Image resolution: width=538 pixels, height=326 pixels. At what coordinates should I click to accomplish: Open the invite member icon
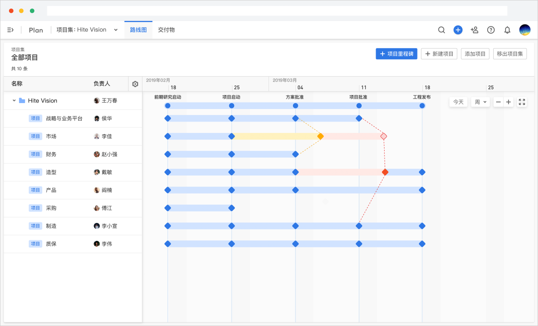pyautogui.click(x=475, y=30)
